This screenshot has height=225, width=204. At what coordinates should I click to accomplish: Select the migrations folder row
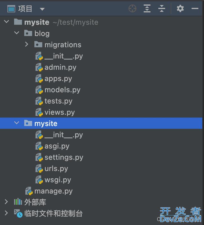[x=101, y=45]
